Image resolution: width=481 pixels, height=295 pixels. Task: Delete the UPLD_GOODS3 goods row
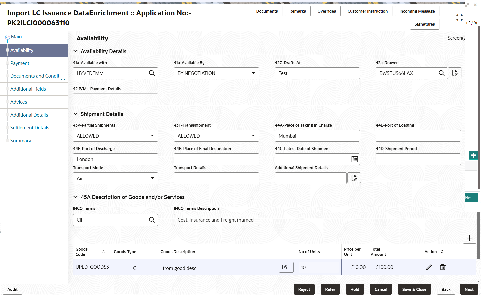pyautogui.click(x=443, y=267)
